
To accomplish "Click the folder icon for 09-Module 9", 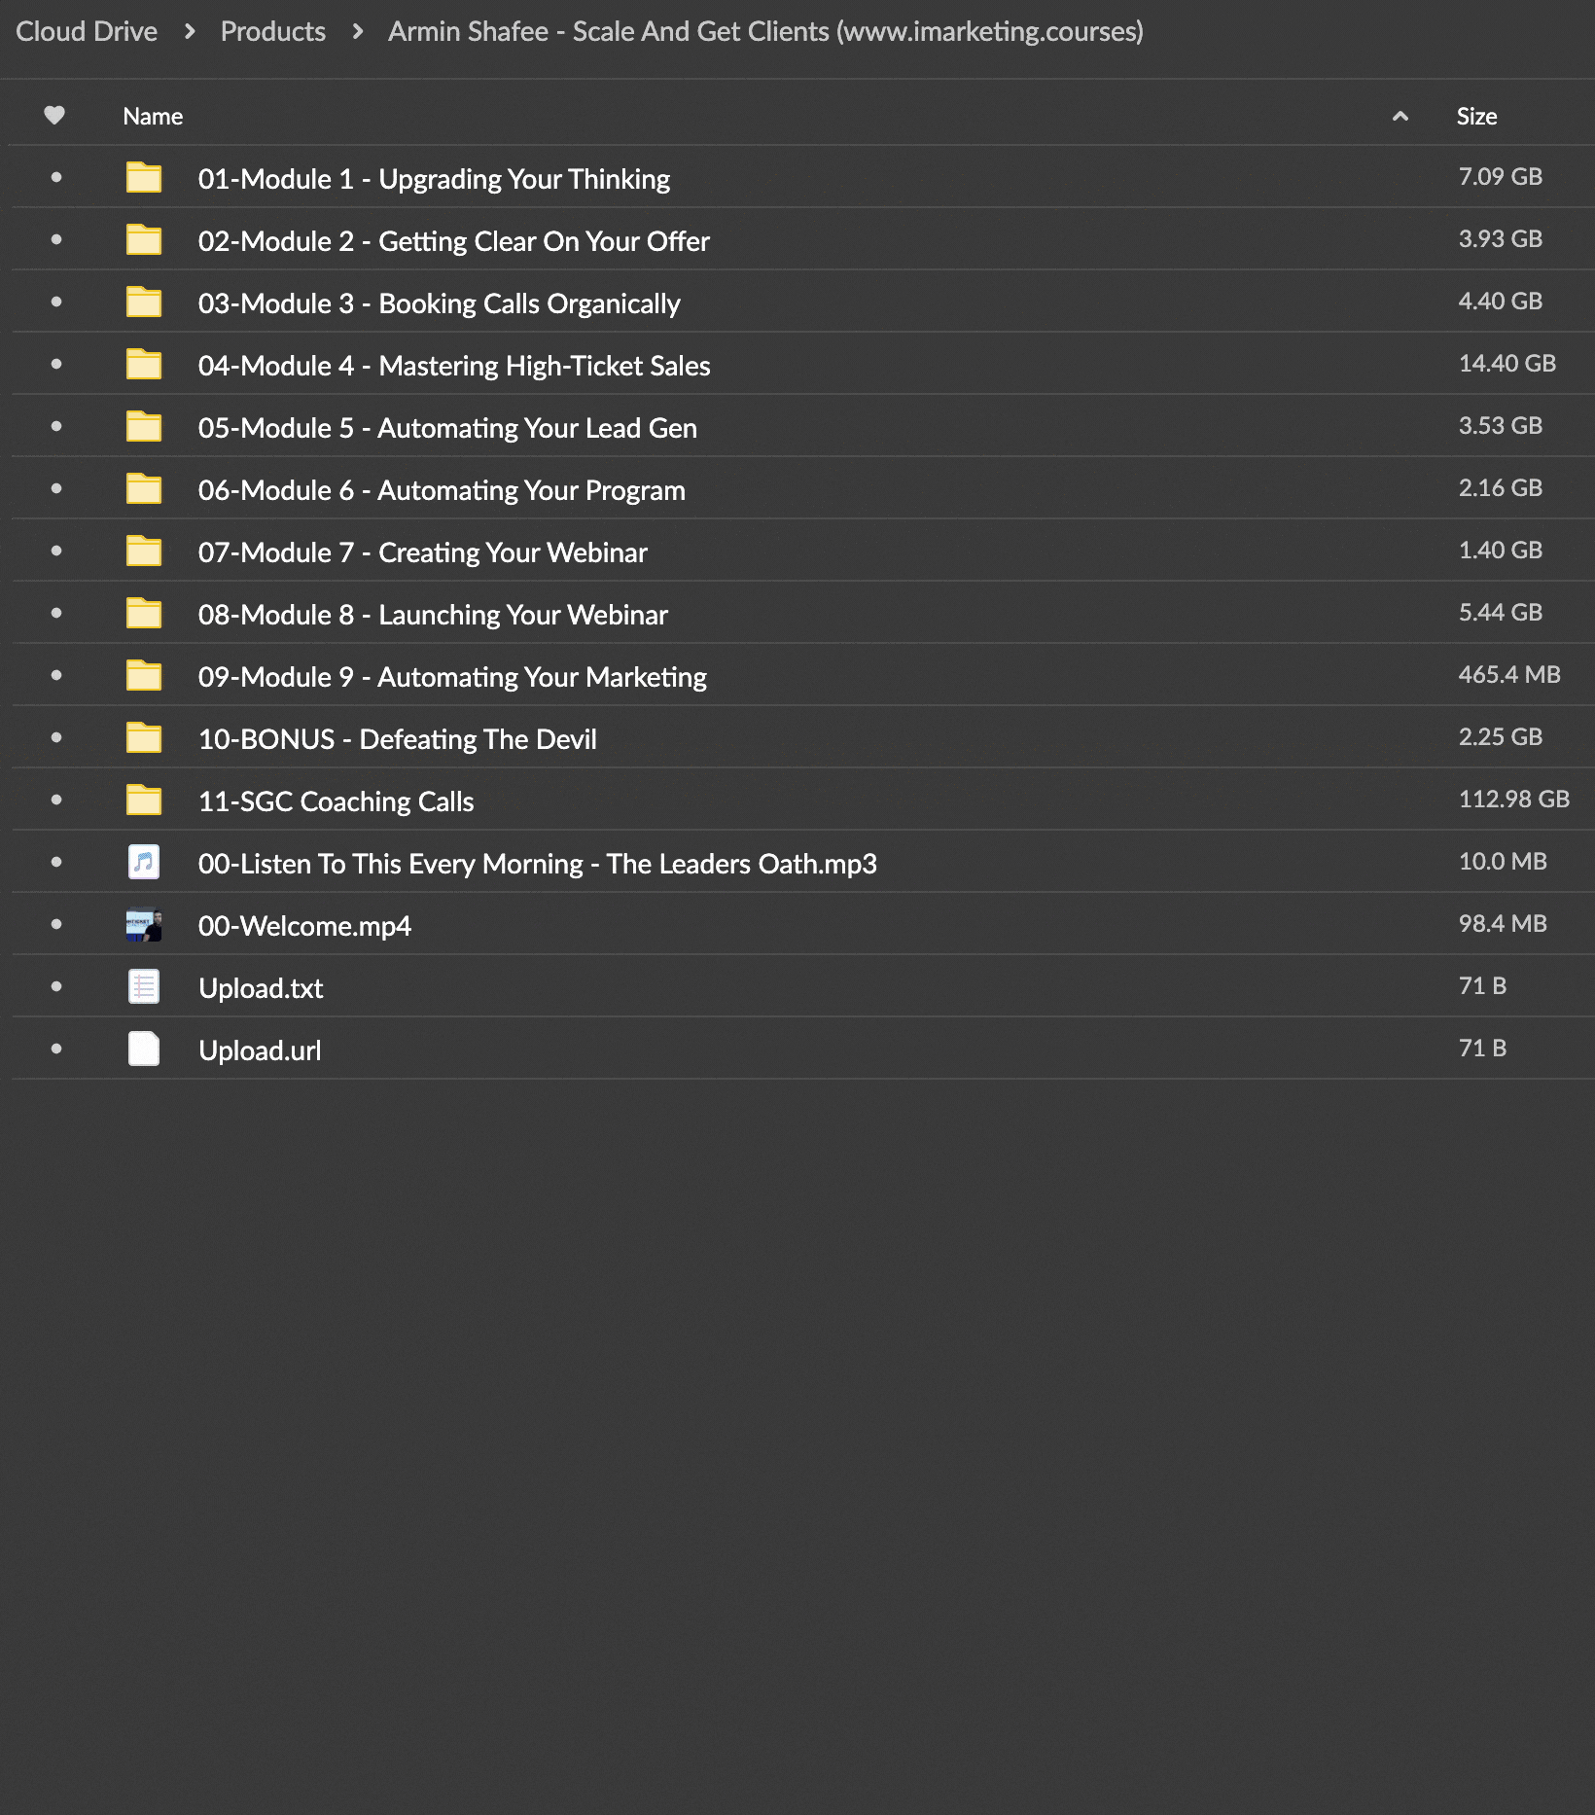I will (x=144, y=676).
